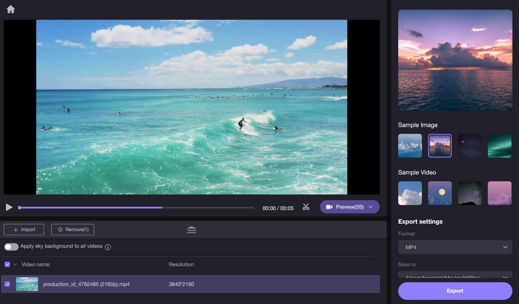Click the Export button
The image size is (519, 304).
pos(455,291)
